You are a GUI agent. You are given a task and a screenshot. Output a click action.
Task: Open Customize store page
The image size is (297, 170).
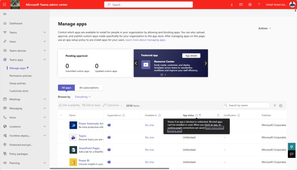19,91
